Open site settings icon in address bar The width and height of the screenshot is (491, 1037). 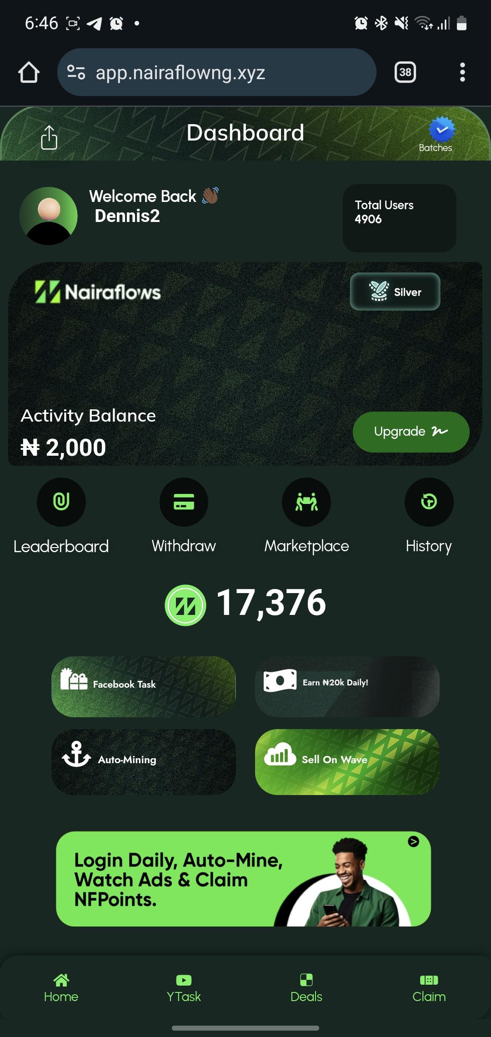(76, 72)
